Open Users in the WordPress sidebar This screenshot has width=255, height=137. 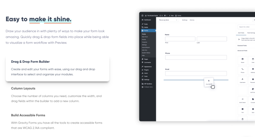(145, 73)
